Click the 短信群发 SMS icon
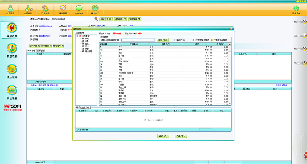Image resolution: width=307 pixels, height=164 pixels. coord(79,9)
